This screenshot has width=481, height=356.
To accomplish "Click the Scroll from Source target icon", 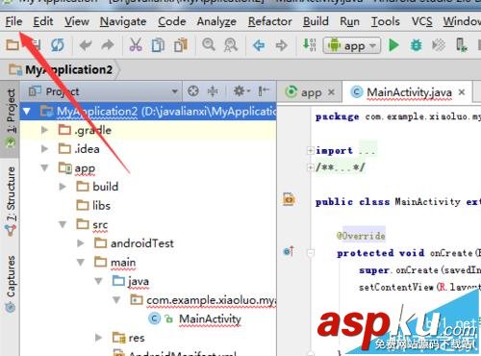I will coord(193,91).
